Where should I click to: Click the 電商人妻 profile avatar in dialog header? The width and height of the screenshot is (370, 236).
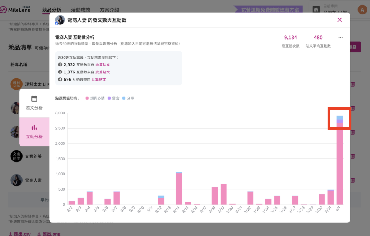click(x=60, y=20)
